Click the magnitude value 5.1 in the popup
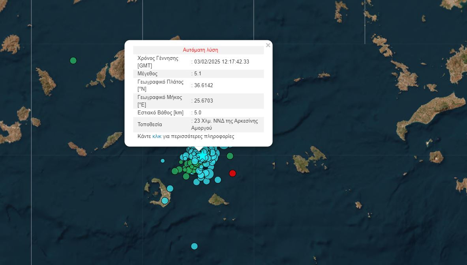Screen dimensions: 467x265 click(198, 74)
